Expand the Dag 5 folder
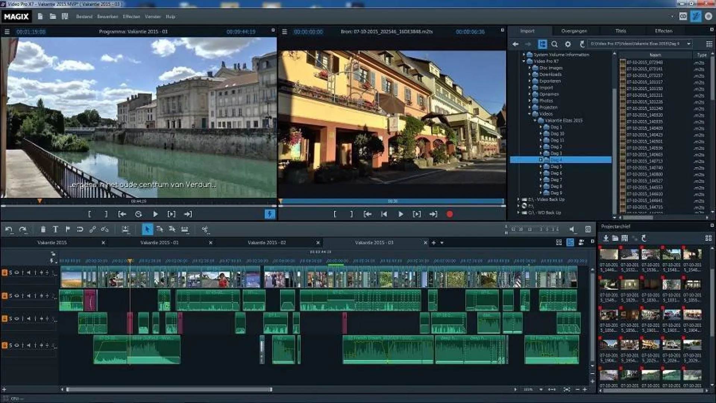Image resolution: width=716 pixels, height=403 pixels. click(541, 167)
